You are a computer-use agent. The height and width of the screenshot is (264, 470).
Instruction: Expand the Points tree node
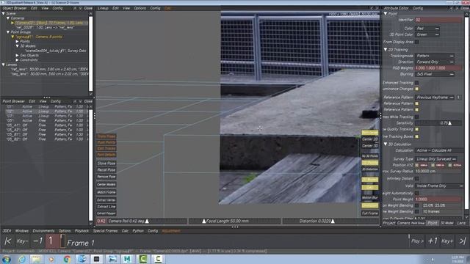(x=17, y=41)
